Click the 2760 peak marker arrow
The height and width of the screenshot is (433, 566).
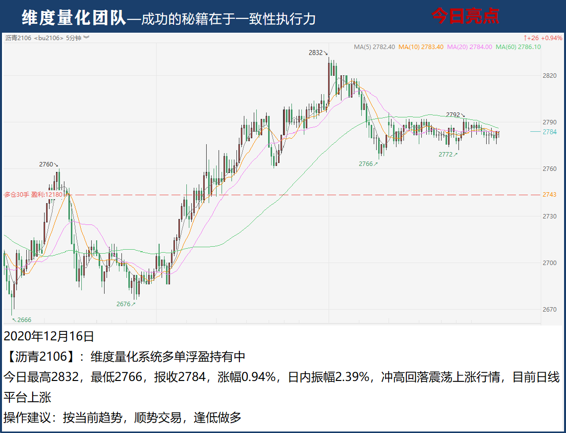pyautogui.click(x=56, y=165)
